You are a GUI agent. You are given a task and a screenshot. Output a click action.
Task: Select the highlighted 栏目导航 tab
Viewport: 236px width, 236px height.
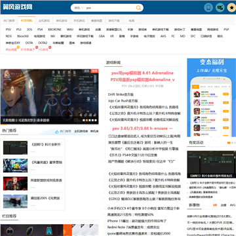[26, 21]
